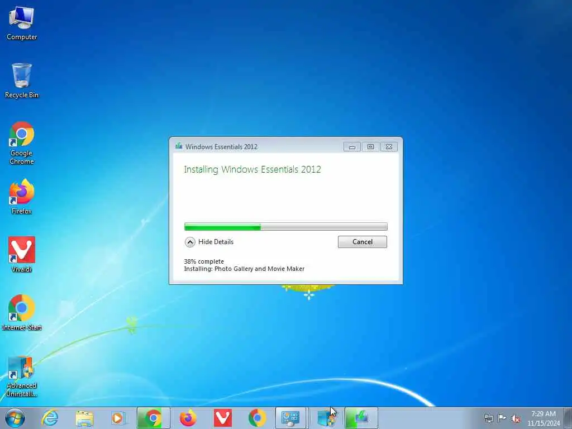Click the Show Desktop strip
572x429 pixels.
pyautogui.click(x=568, y=418)
